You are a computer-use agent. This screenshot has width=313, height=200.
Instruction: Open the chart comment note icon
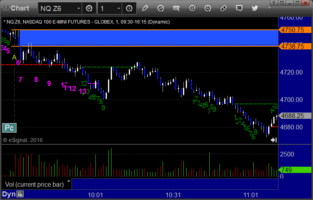tap(239, 8)
